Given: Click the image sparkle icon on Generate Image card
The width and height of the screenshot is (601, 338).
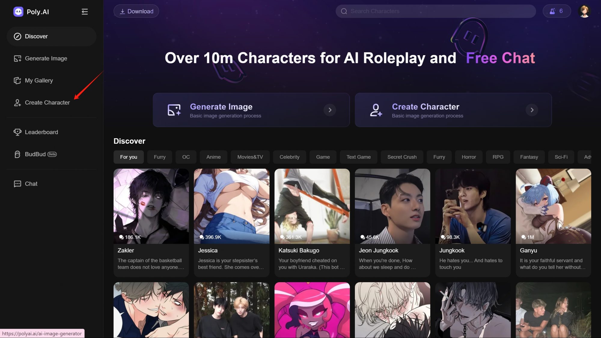Looking at the screenshot, I should (x=174, y=110).
